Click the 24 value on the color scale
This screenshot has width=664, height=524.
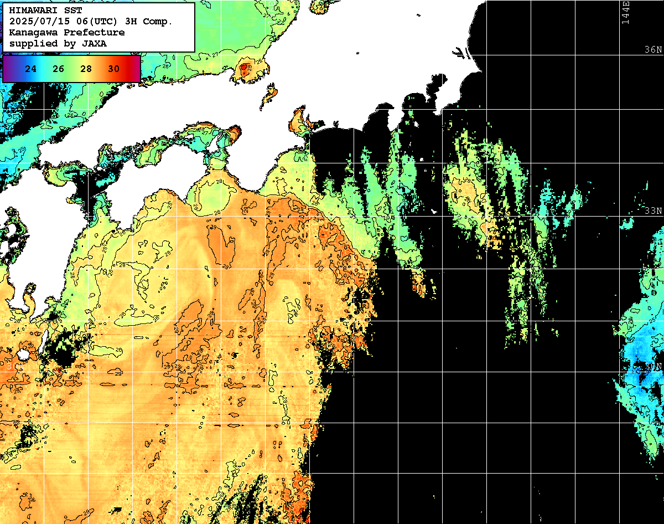pos(31,69)
